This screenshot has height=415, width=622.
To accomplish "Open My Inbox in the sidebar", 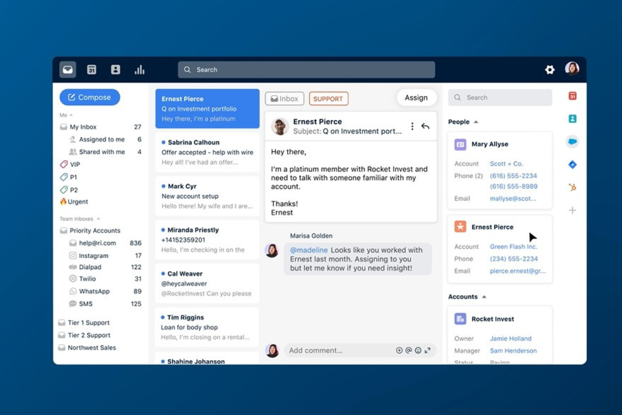I will [x=84, y=127].
